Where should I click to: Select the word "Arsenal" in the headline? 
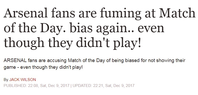point(26,13)
